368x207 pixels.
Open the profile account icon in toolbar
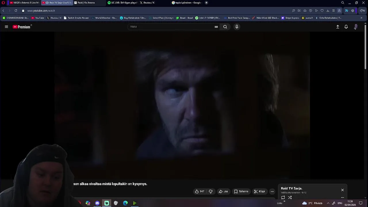[x=339, y=11]
